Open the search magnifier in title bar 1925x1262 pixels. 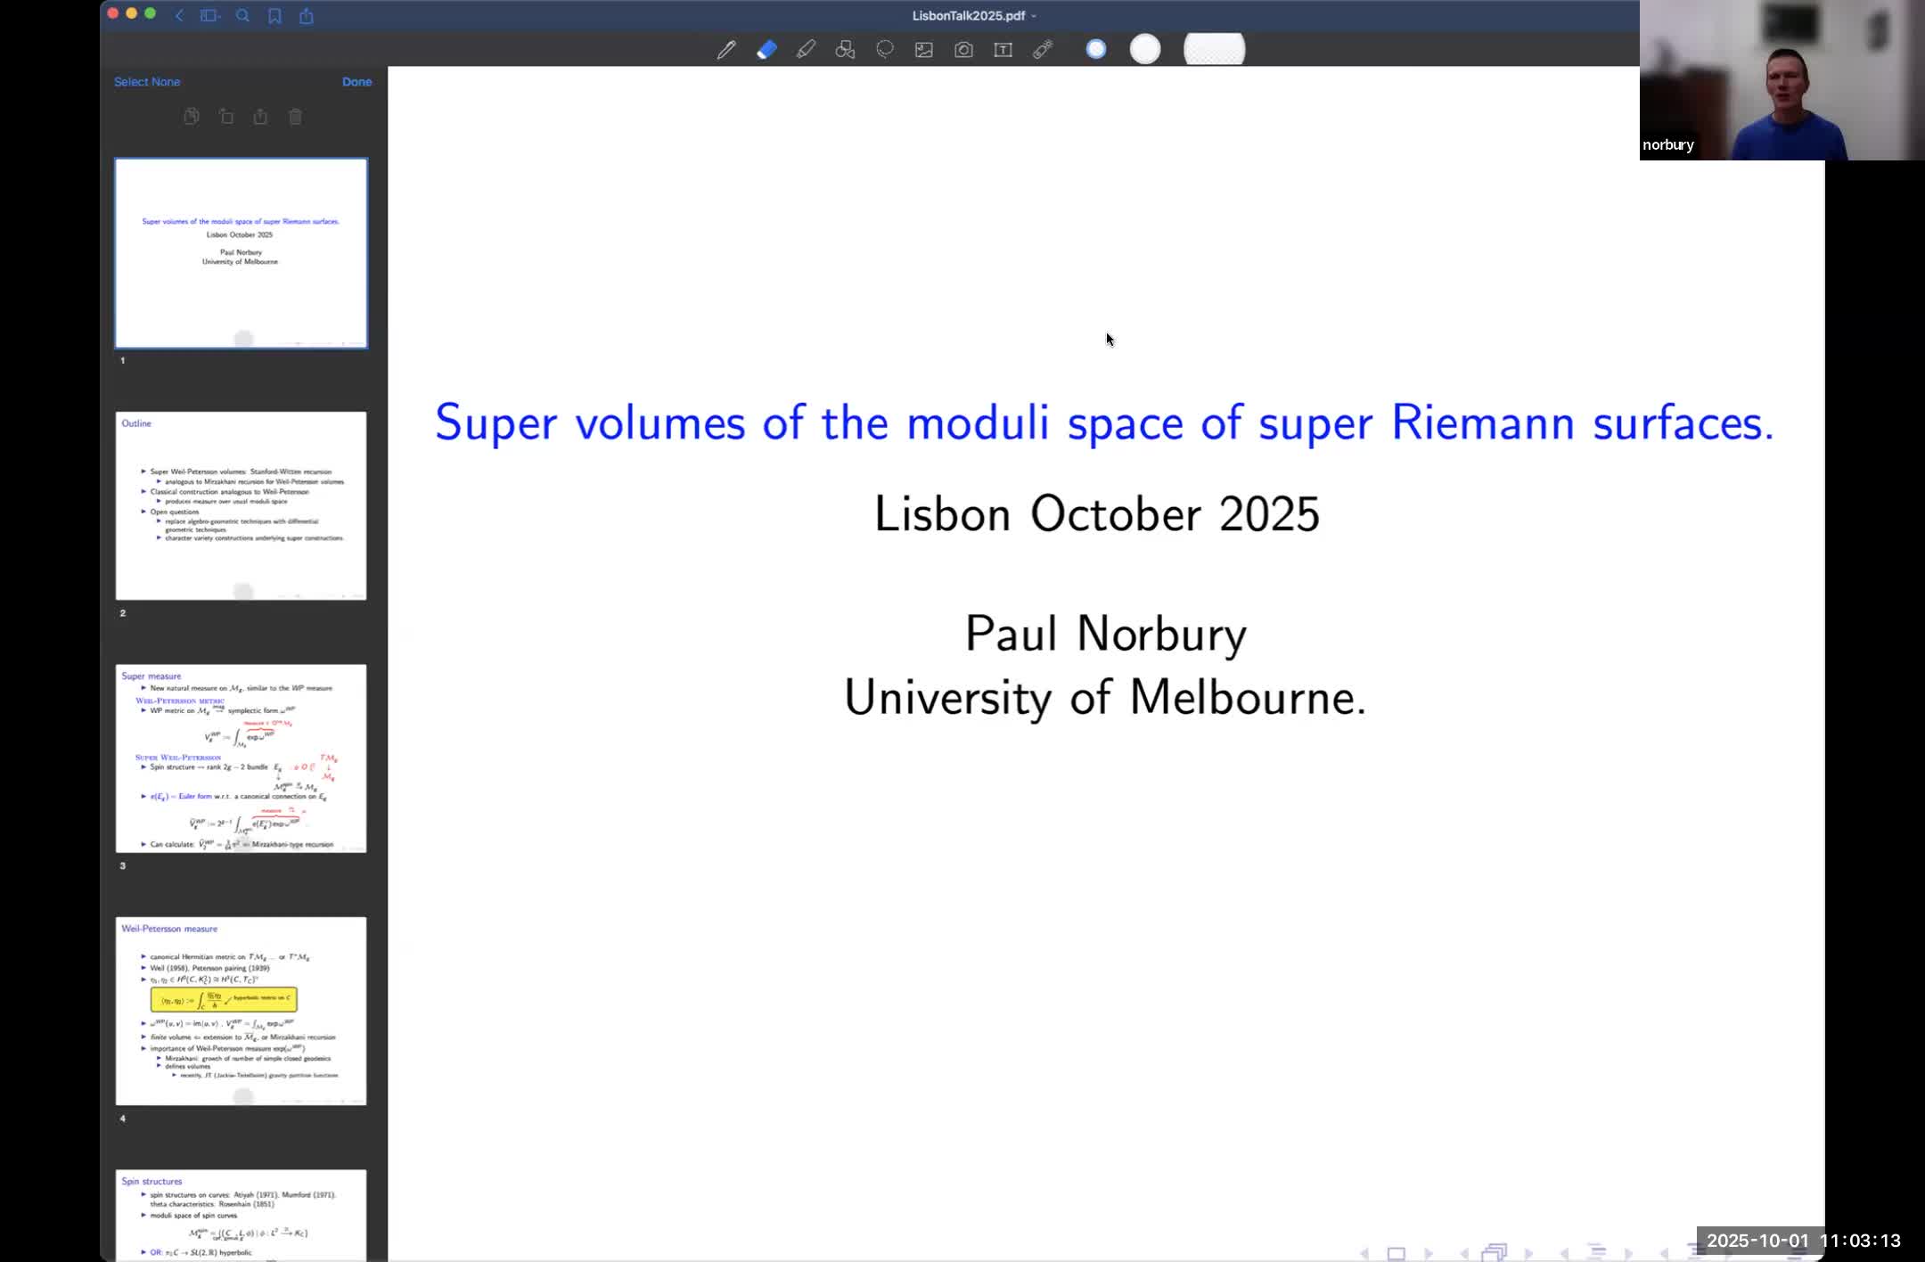(242, 15)
